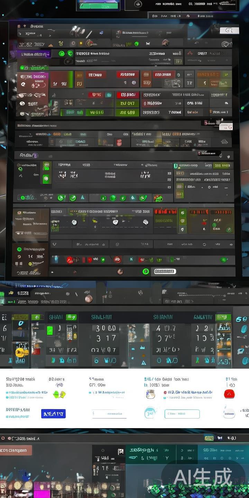Viewport: 249px width, 498px height.
Task: Click the first white shield icon in the timeline row
Action: coord(74,222)
